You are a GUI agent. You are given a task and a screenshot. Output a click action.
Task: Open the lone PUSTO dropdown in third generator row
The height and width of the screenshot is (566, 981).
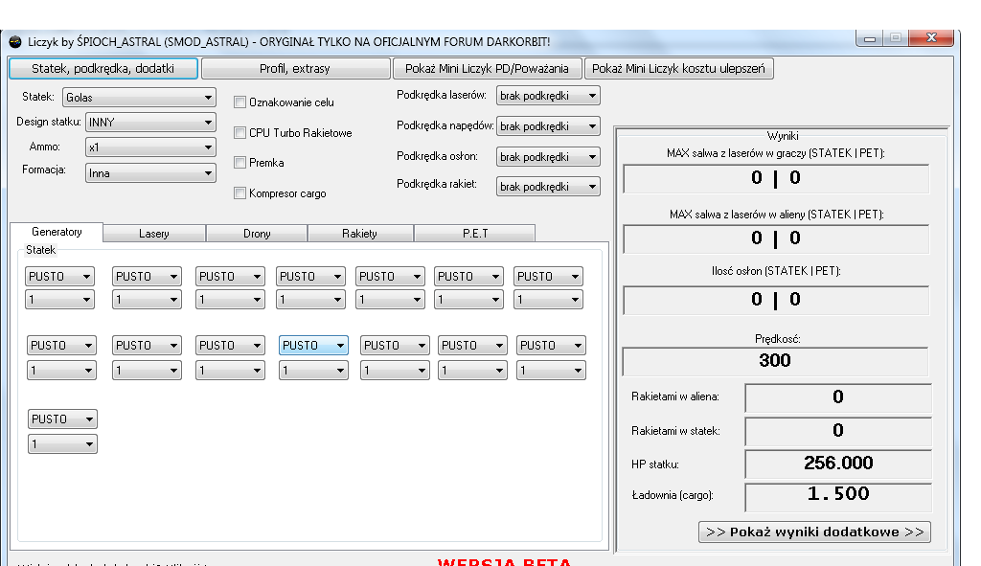(62, 419)
